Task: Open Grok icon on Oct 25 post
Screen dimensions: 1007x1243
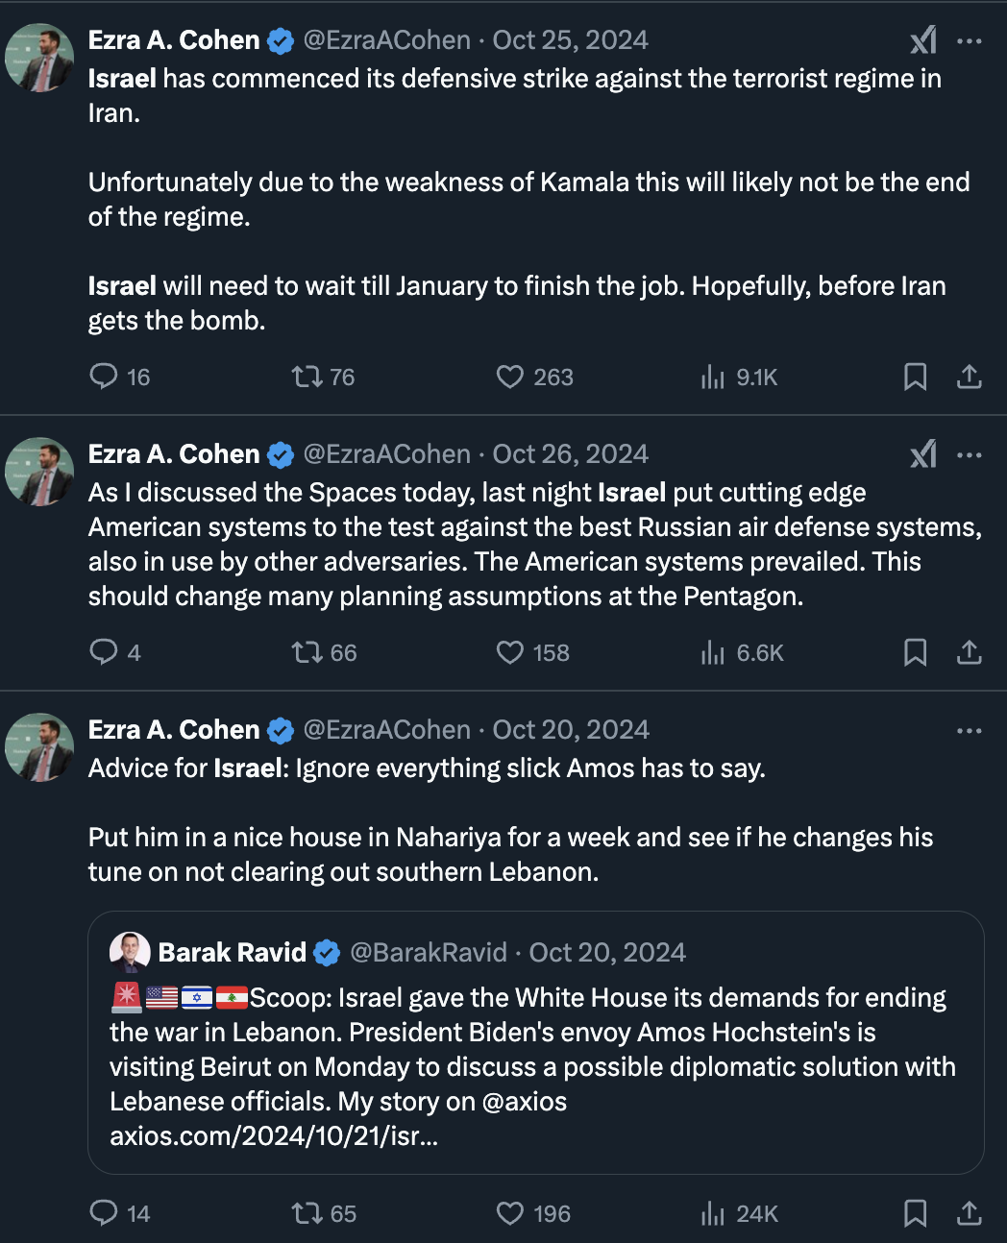Action: coord(923,40)
